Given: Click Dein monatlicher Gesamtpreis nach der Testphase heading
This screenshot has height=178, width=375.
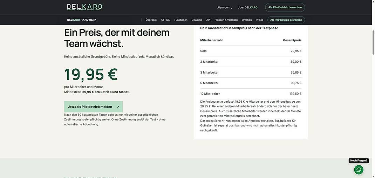Looking at the screenshot, I should (239, 28).
